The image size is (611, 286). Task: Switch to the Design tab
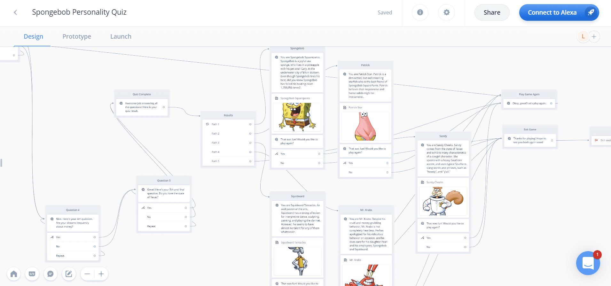(x=33, y=36)
